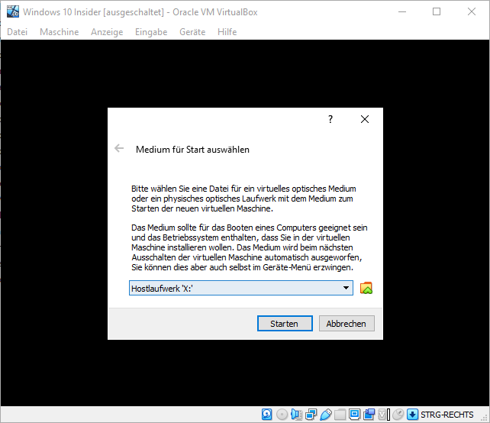Maximize the VirtualBox window
The width and height of the screenshot is (490, 423).
tap(437, 12)
